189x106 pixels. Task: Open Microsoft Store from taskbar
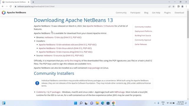(x=108, y=103)
